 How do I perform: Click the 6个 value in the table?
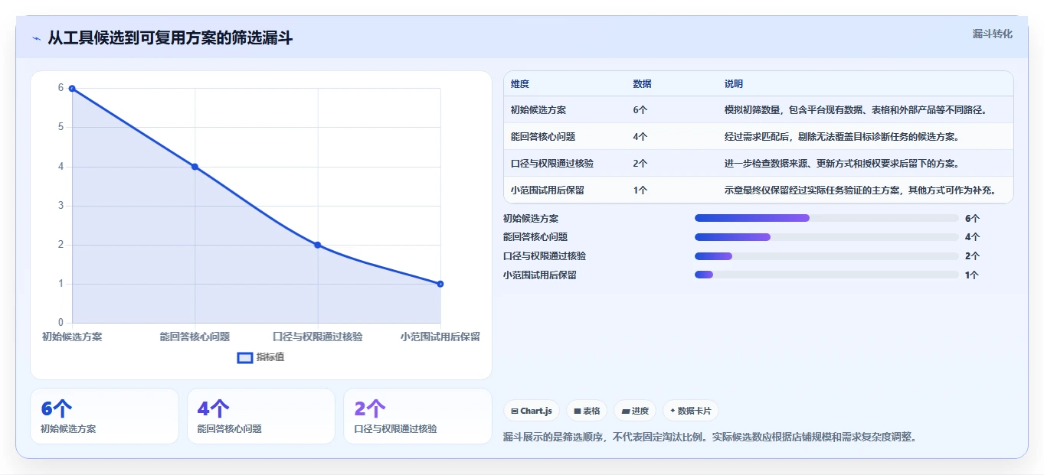click(x=640, y=110)
